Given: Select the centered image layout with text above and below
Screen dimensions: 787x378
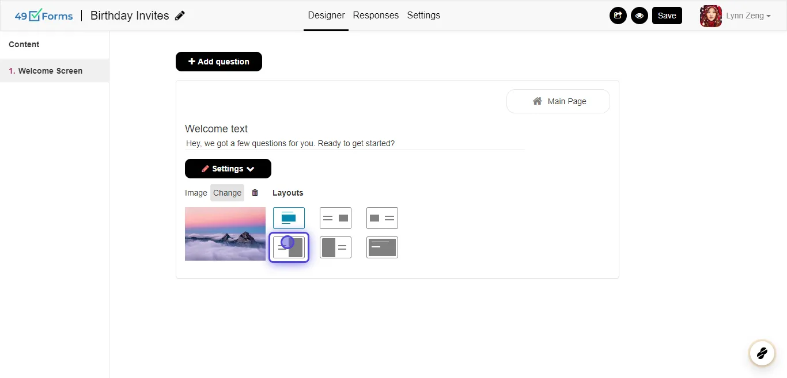Looking at the screenshot, I should click(289, 218).
